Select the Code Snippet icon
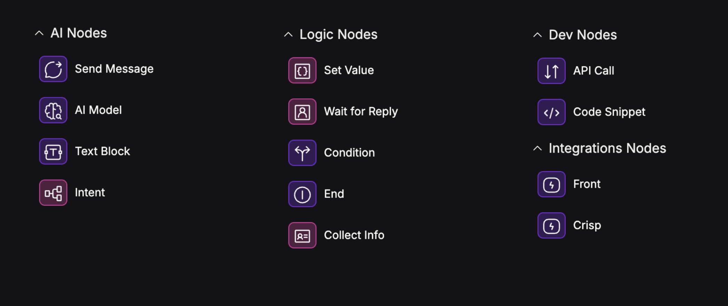 coord(551,112)
